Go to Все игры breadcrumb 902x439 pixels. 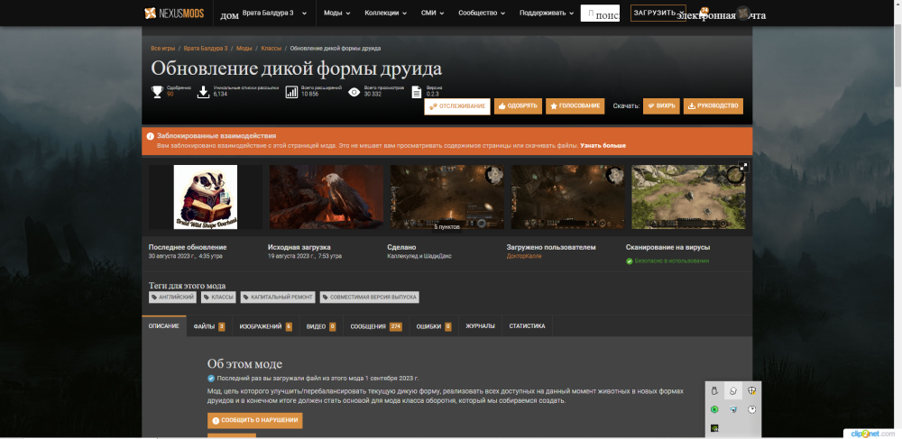pyautogui.click(x=162, y=49)
